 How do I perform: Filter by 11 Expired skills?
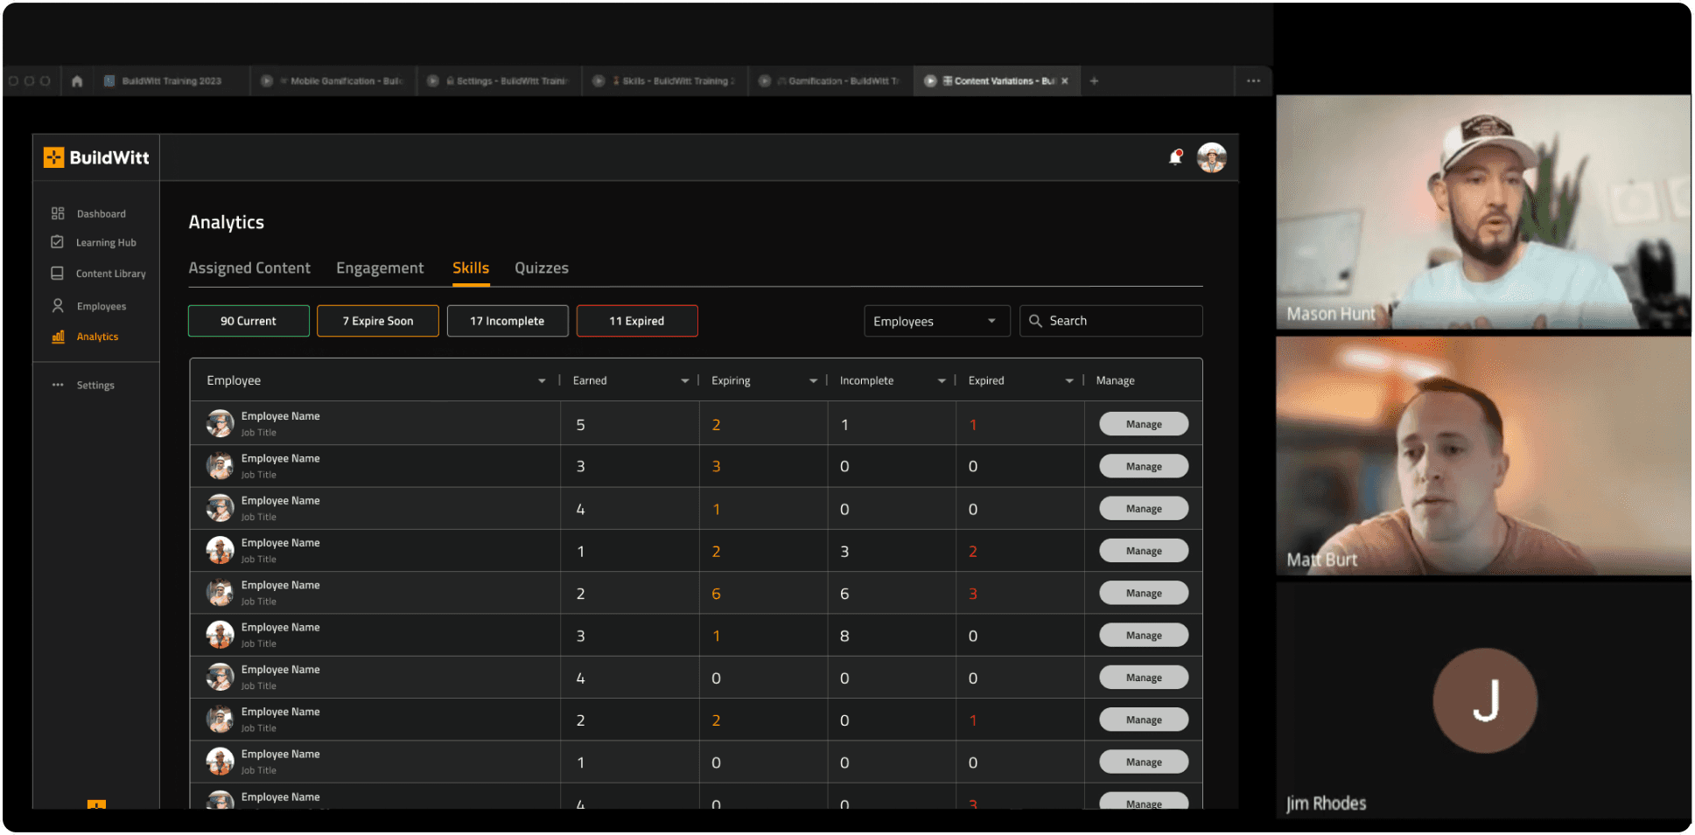637,321
